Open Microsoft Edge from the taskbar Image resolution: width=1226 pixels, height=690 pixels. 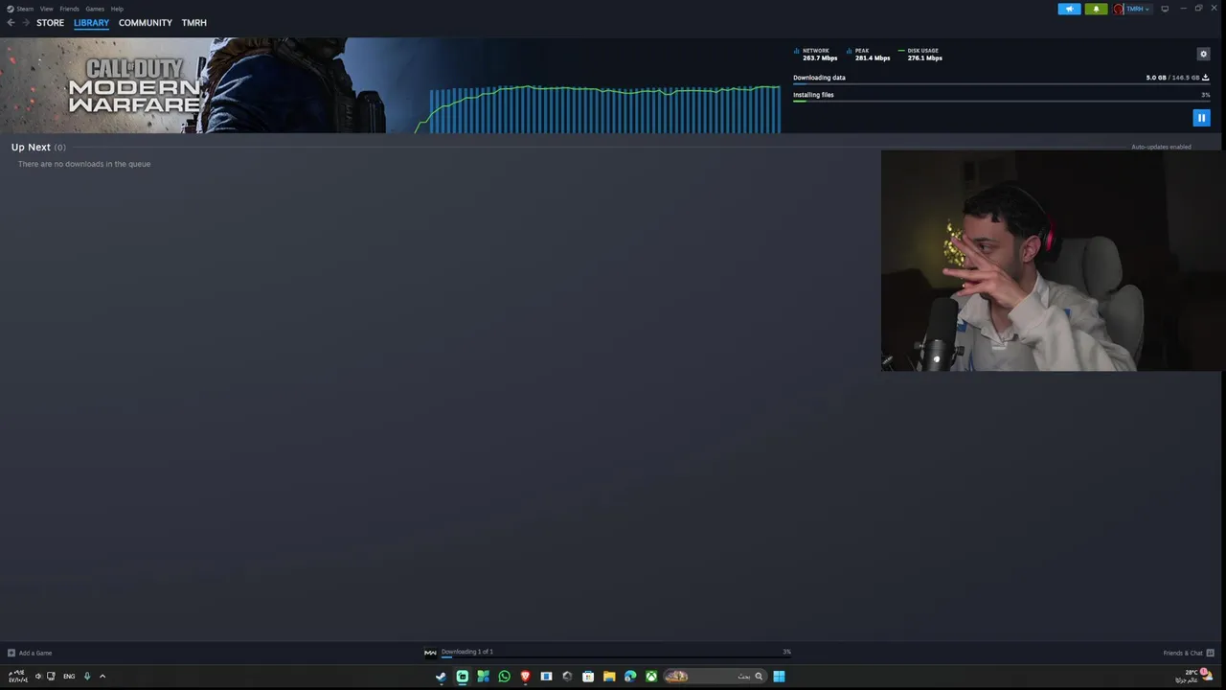[630, 677]
